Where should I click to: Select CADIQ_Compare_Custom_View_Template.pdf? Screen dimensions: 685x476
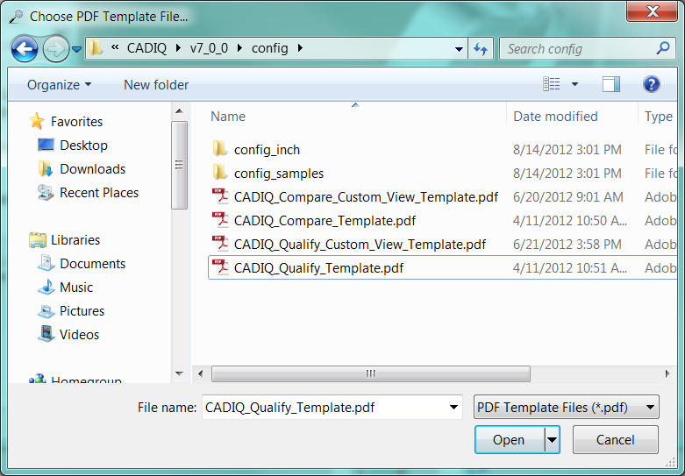point(366,196)
